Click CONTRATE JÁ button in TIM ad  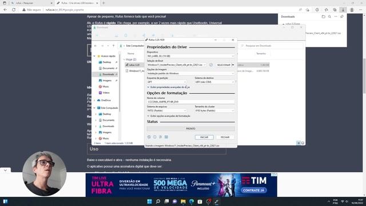(x=254, y=190)
